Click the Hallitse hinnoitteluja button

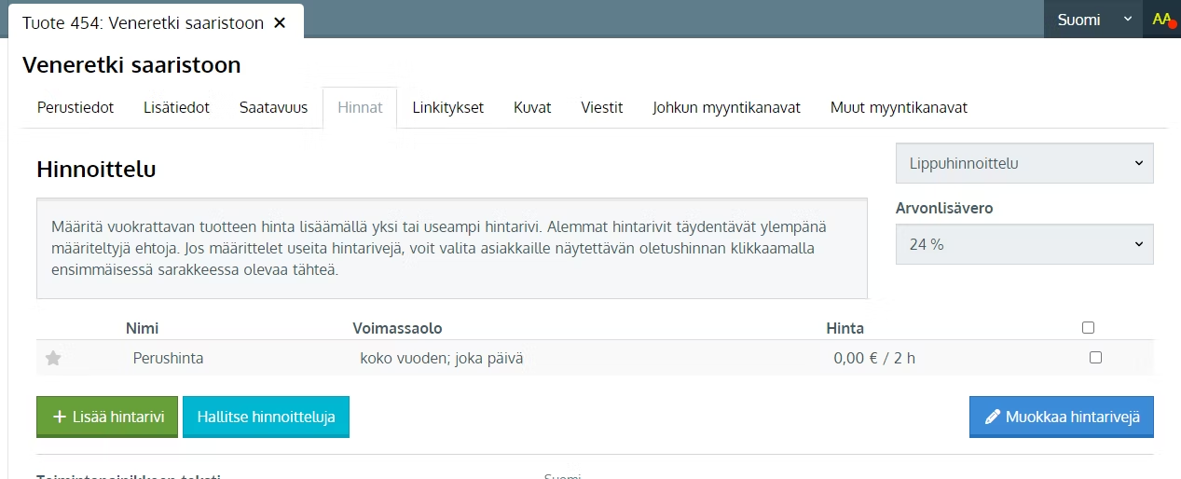point(266,417)
